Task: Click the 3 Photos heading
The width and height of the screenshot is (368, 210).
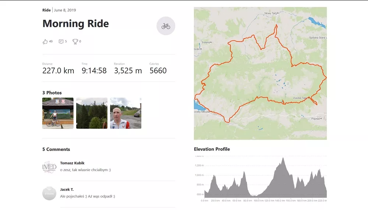Action: coord(52,93)
